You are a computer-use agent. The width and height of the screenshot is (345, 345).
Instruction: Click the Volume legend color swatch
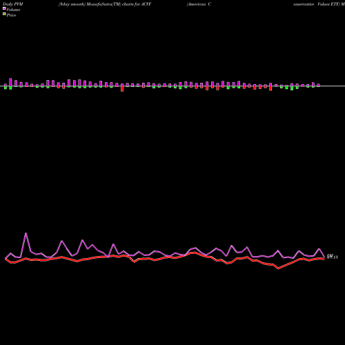(x=4, y=8)
